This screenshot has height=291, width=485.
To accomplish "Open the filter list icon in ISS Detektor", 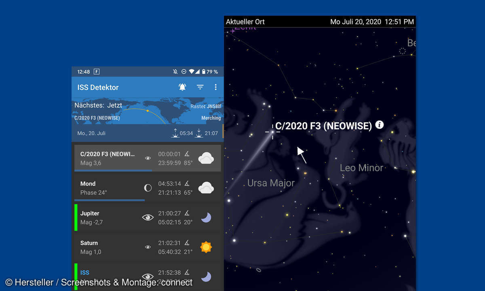I will pos(200,87).
